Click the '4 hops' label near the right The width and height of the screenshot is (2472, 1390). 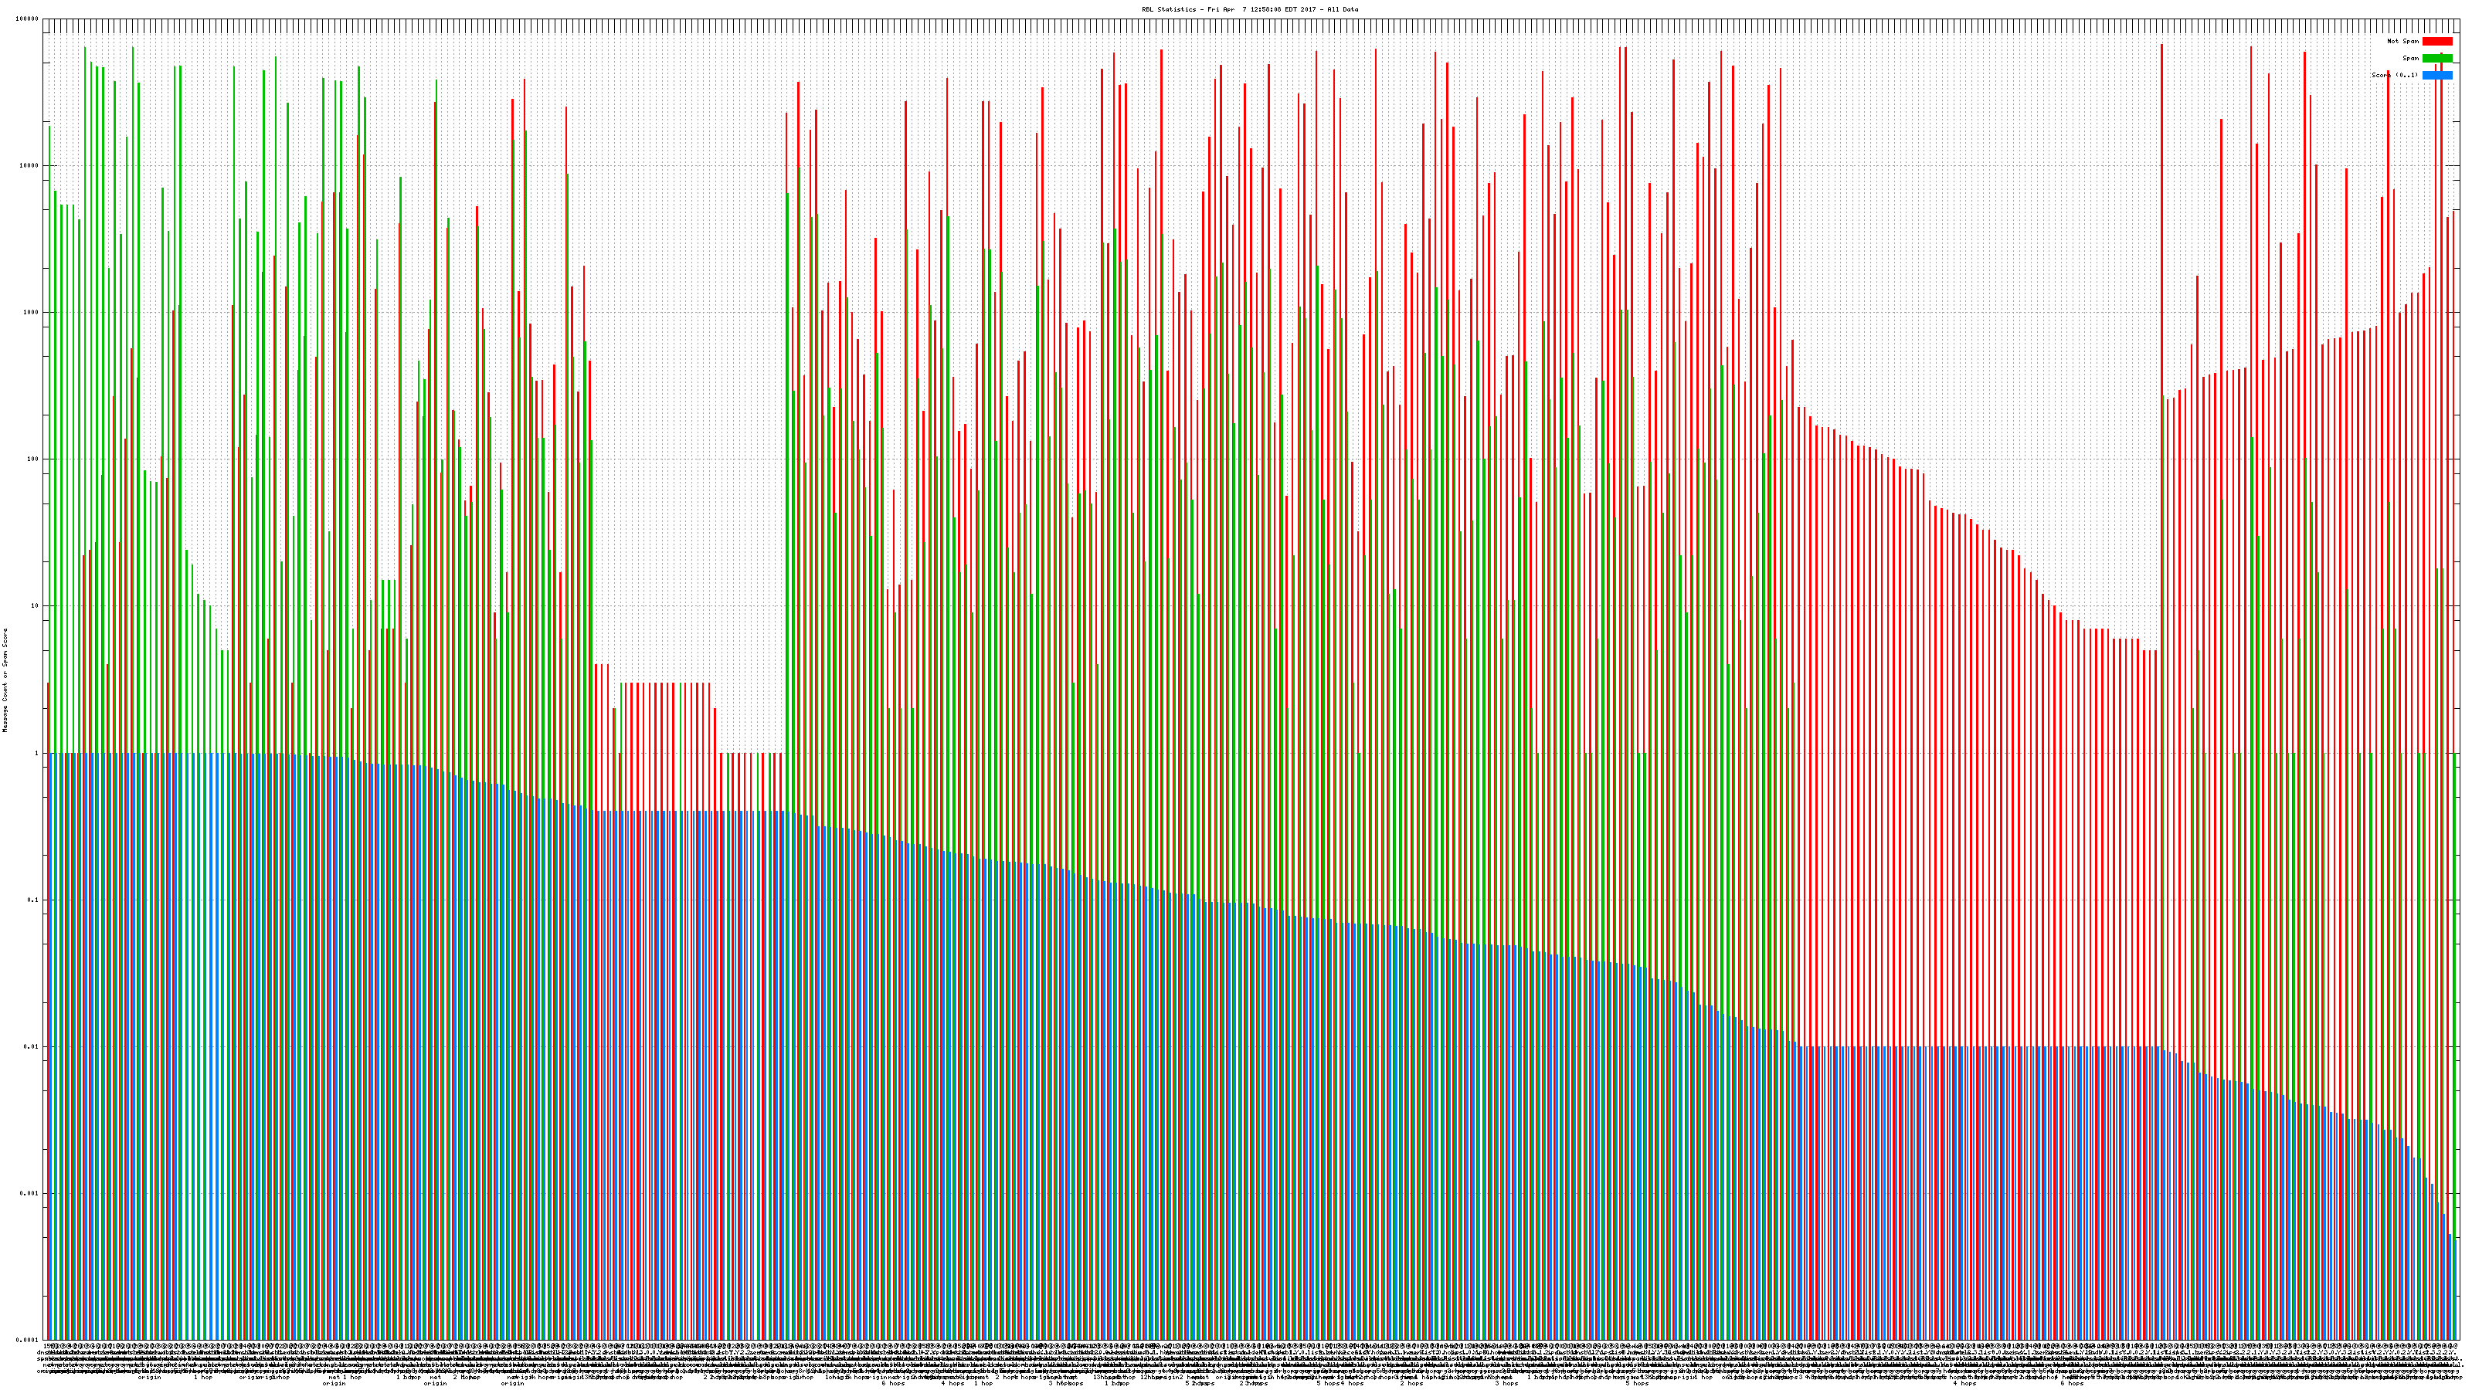click(x=1964, y=1383)
